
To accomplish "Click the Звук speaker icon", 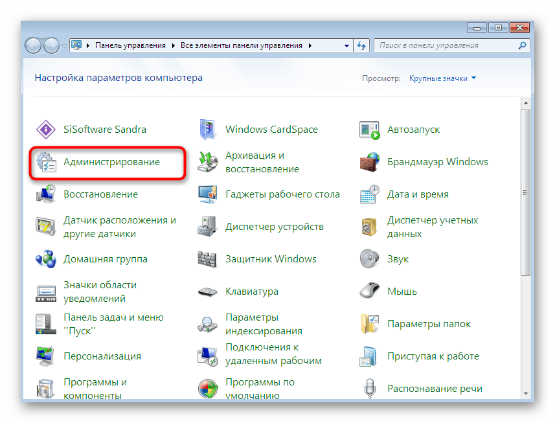I will coord(370,259).
